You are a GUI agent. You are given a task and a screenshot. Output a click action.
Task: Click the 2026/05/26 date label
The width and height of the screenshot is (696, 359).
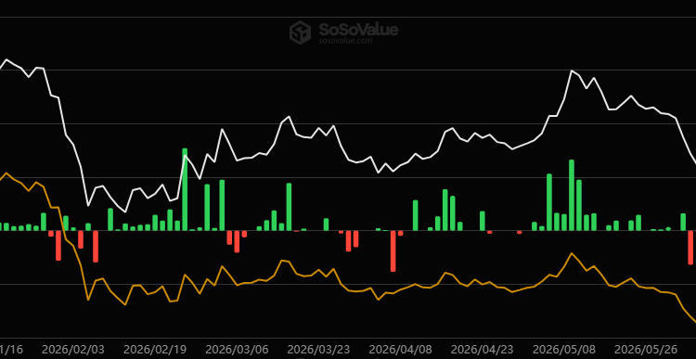coord(646,349)
